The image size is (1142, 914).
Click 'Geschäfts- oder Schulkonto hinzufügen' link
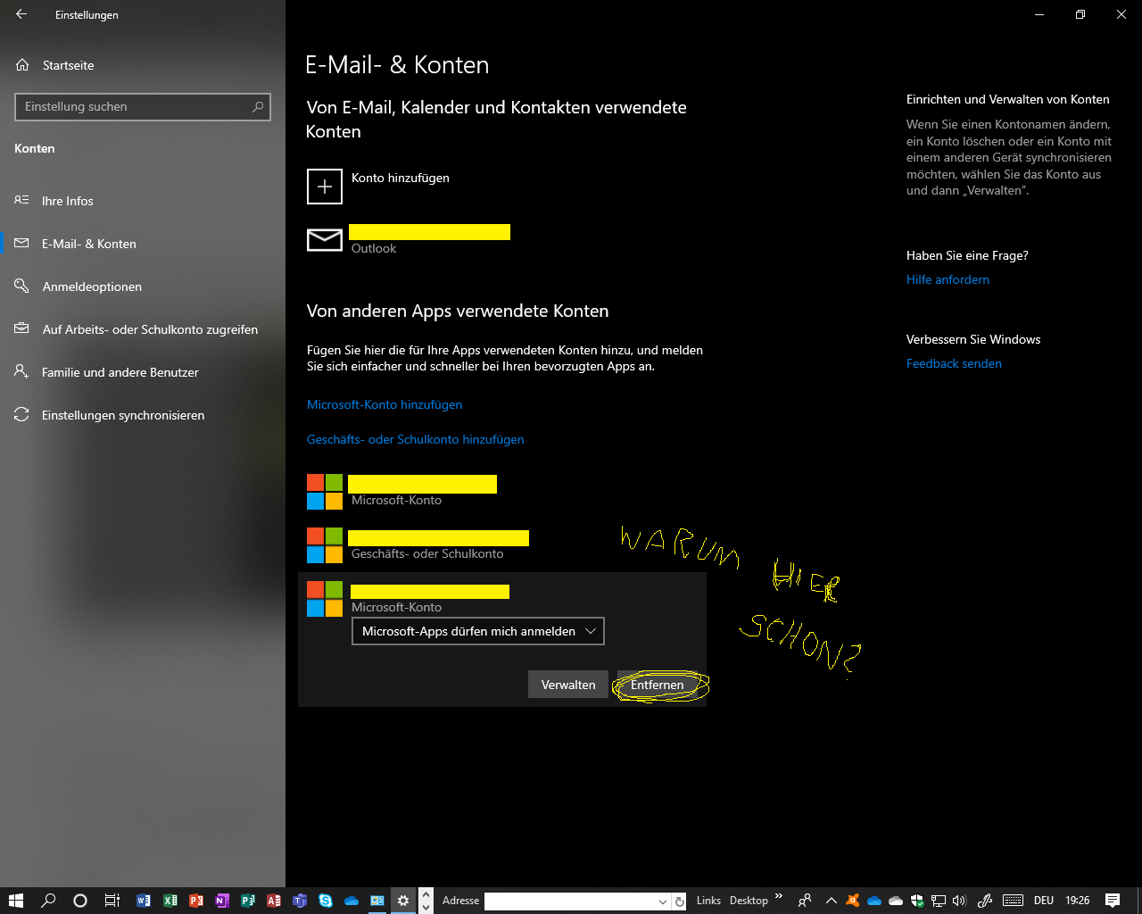point(416,439)
